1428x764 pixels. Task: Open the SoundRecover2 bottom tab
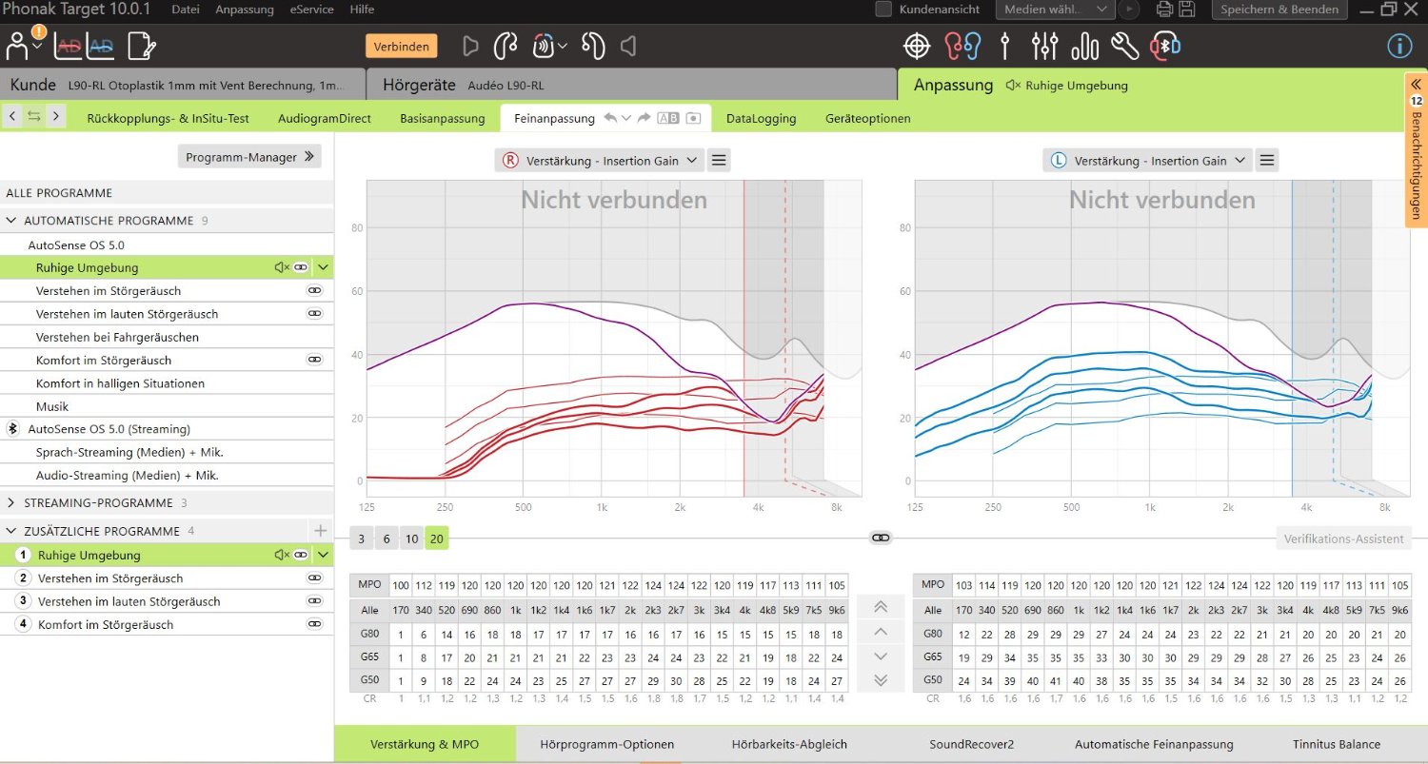tap(971, 744)
